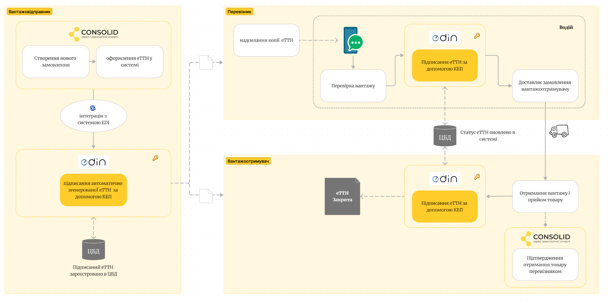Click the delivery truck icon

point(559,131)
